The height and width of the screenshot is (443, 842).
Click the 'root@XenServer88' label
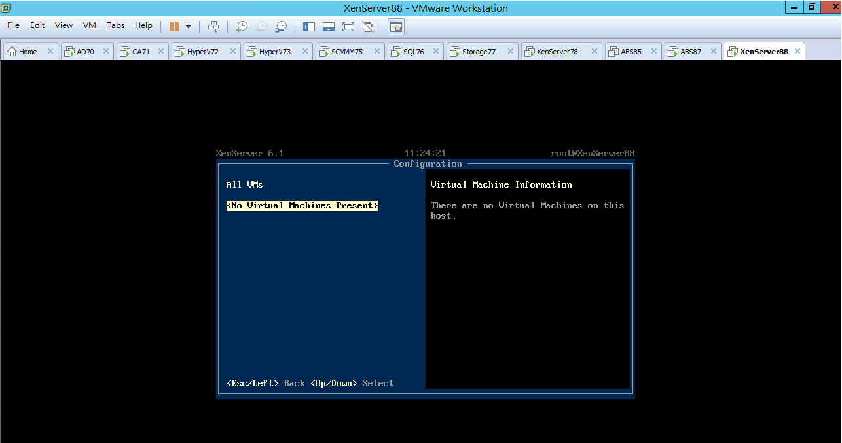tap(593, 154)
